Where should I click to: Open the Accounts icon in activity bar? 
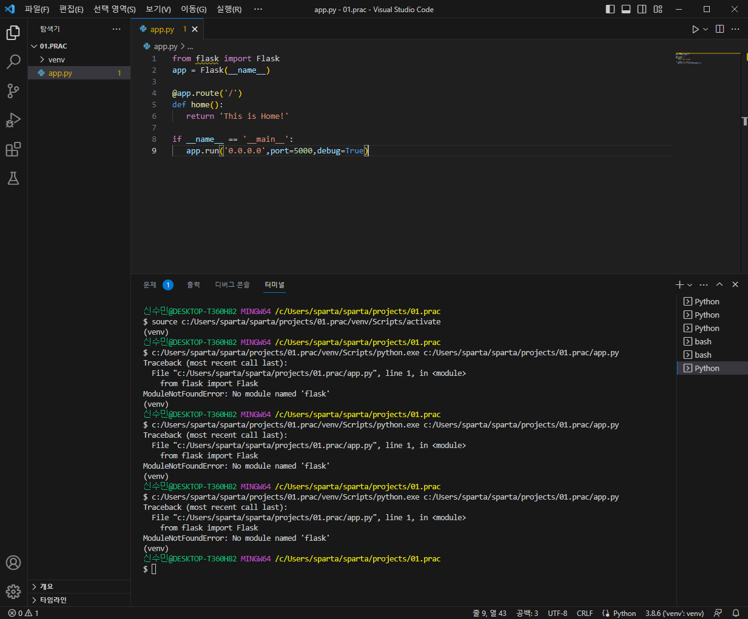[13, 563]
